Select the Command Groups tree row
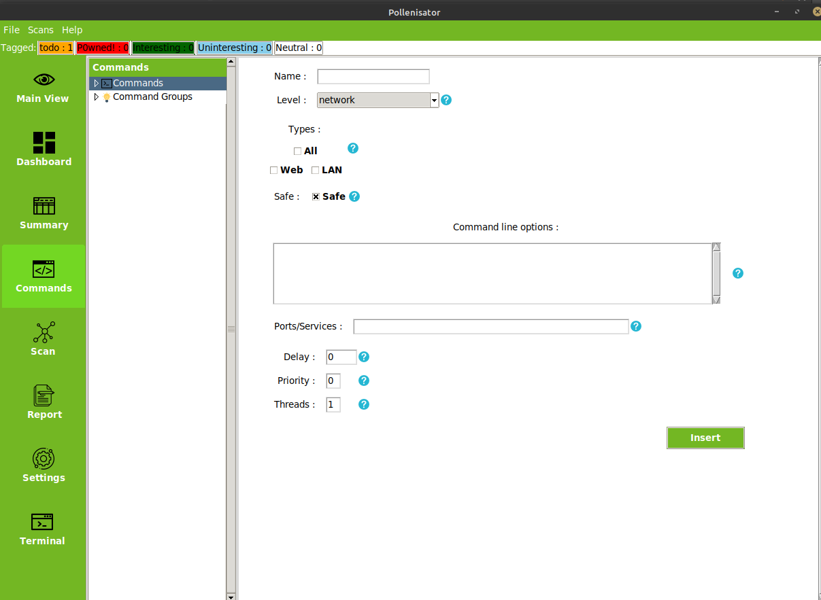The width and height of the screenshot is (821, 600). (x=157, y=96)
